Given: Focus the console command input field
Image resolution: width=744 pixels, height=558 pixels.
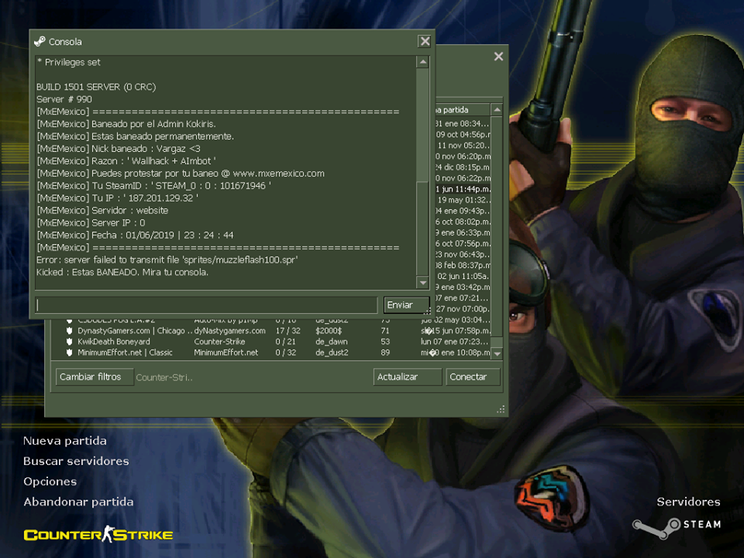Looking at the screenshot, I should (206, 305).
